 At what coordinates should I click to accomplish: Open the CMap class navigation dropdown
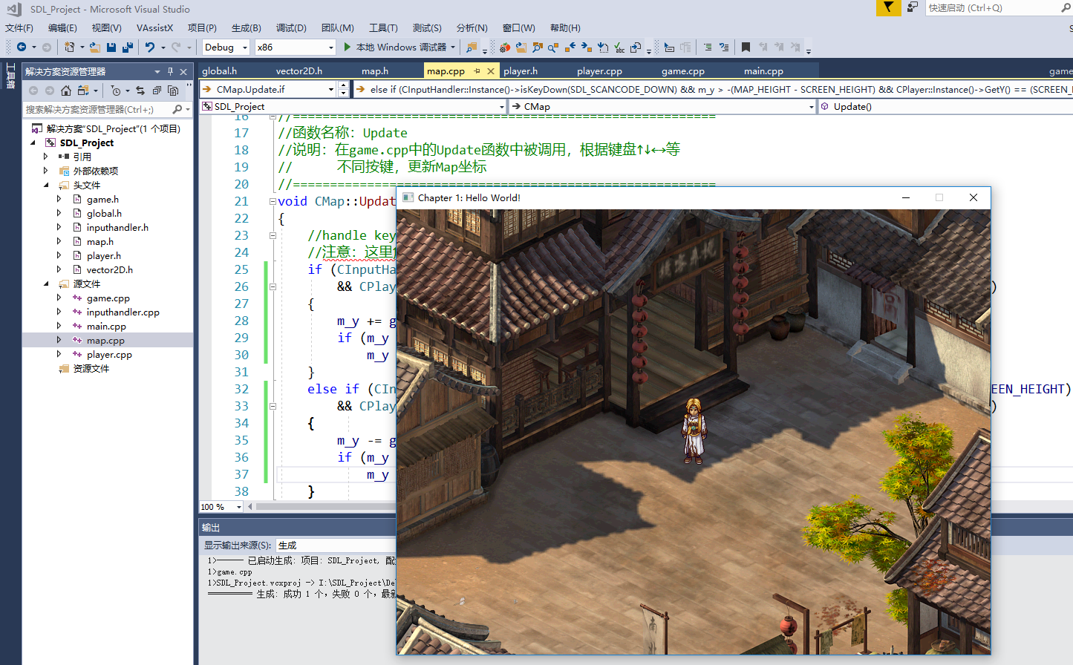663,107
